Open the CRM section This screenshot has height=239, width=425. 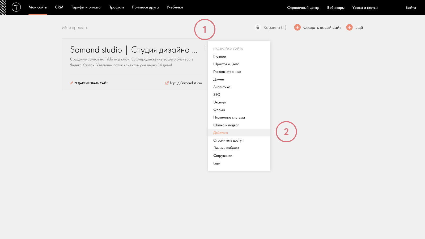click(59, 7)
